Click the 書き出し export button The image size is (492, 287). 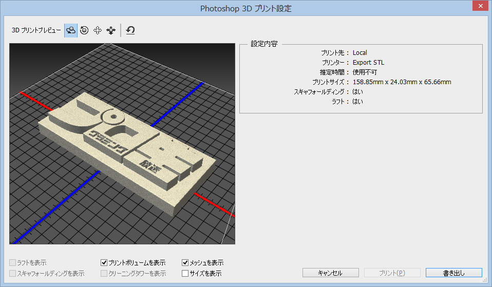(454, 273)
